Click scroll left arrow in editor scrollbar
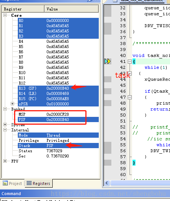Viewport: 170px width, 201px height. (107, 183)
